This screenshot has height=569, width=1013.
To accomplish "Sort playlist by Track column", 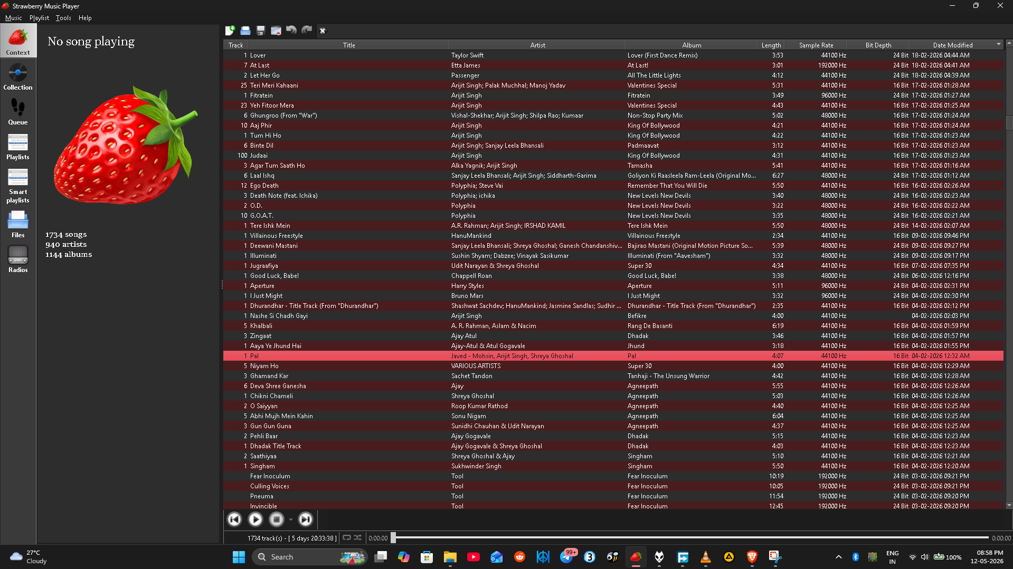I will pyautogui.click(x=236, y=45).
